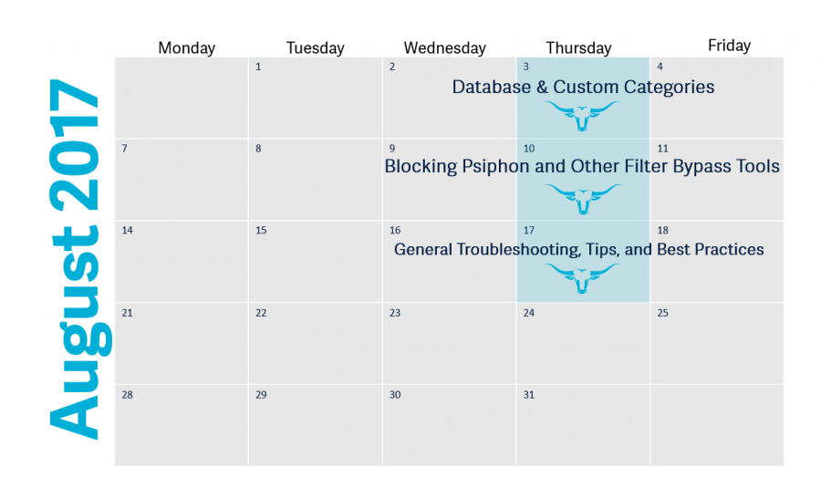This screenshot has width=821, height=488.
Task: Select the day cell for August 15
Action: [x=316, y=261]
